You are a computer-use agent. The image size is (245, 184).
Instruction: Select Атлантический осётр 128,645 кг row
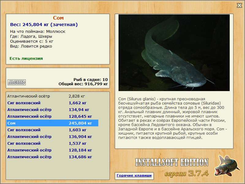pos(52,116)
